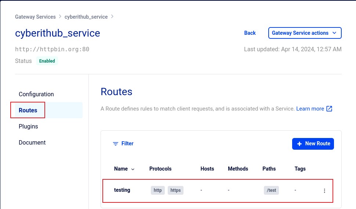The height and width of the screenshot is (209, 356).
Task: Click the /test path badge
Action: pos(271,190)
